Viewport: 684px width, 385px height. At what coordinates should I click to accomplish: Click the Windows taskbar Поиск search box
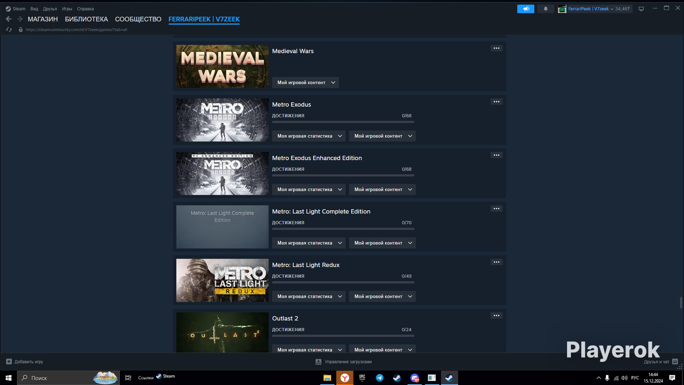tap(68, 378)
